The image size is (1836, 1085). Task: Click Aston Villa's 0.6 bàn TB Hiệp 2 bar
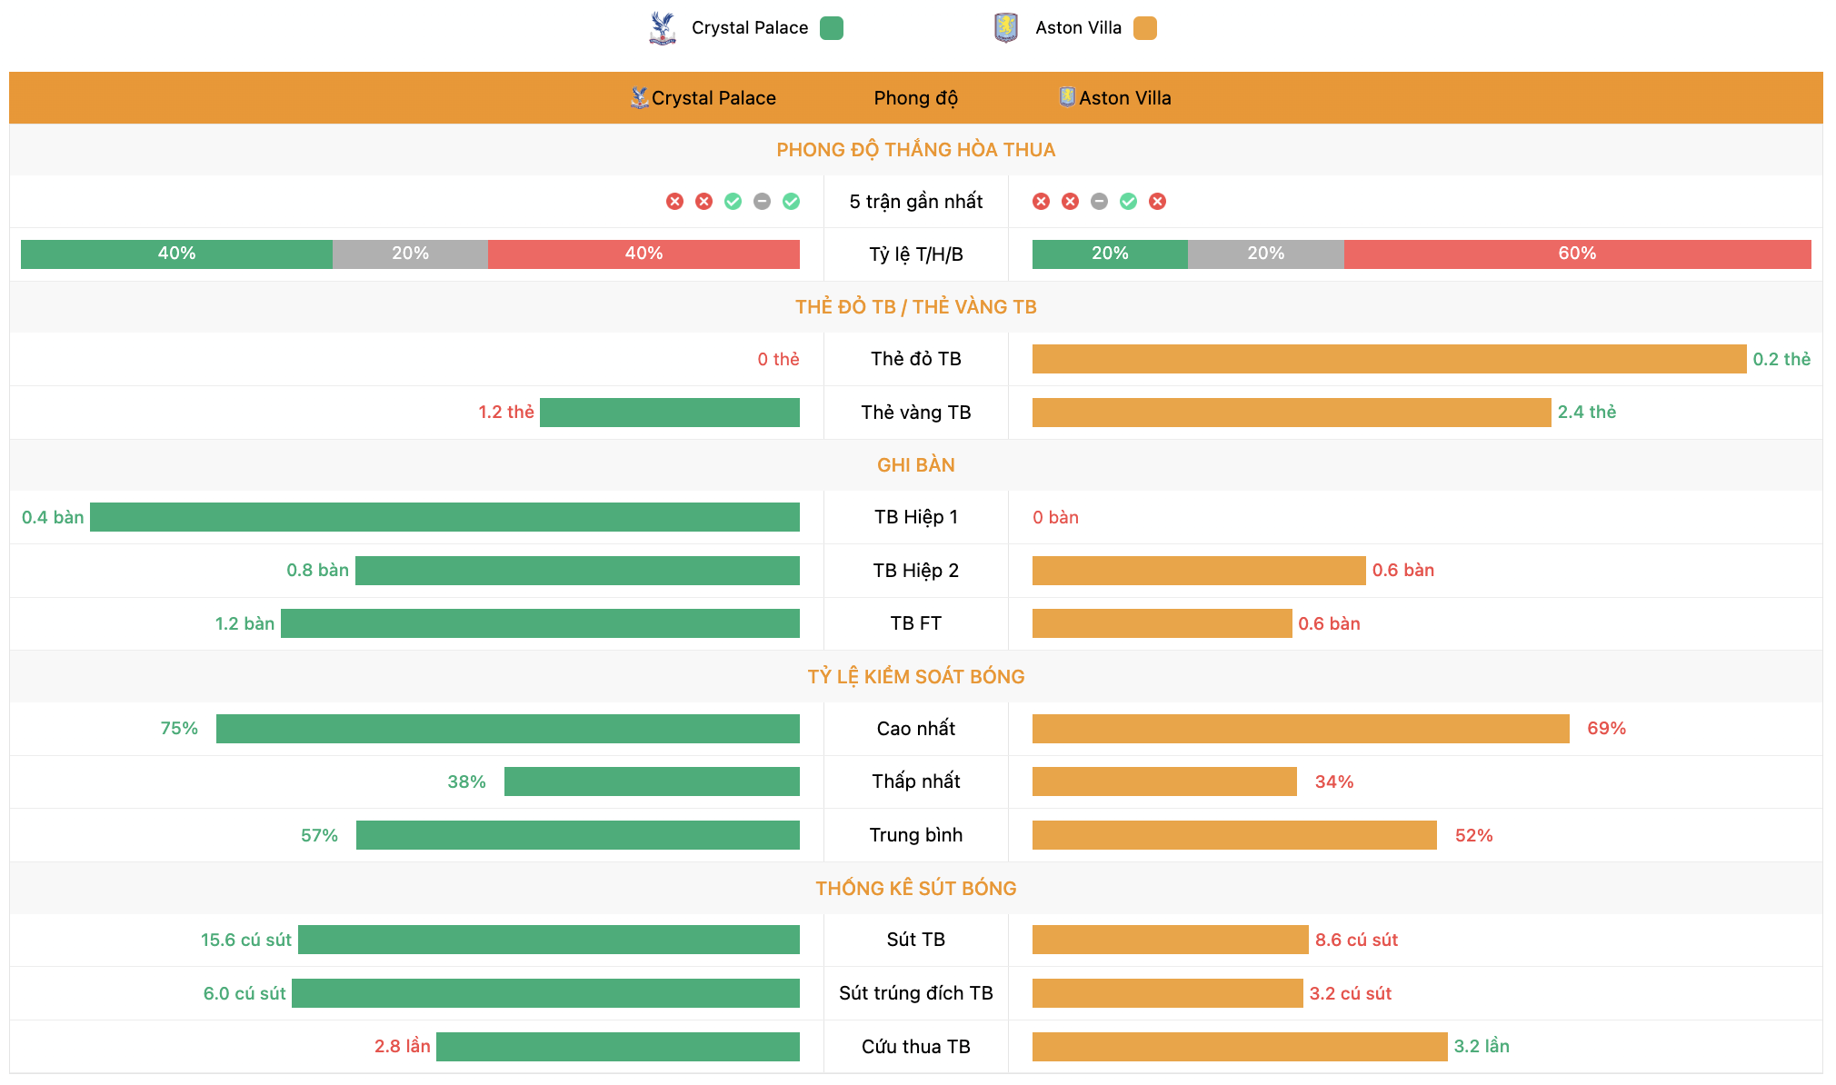(1199, 571)
